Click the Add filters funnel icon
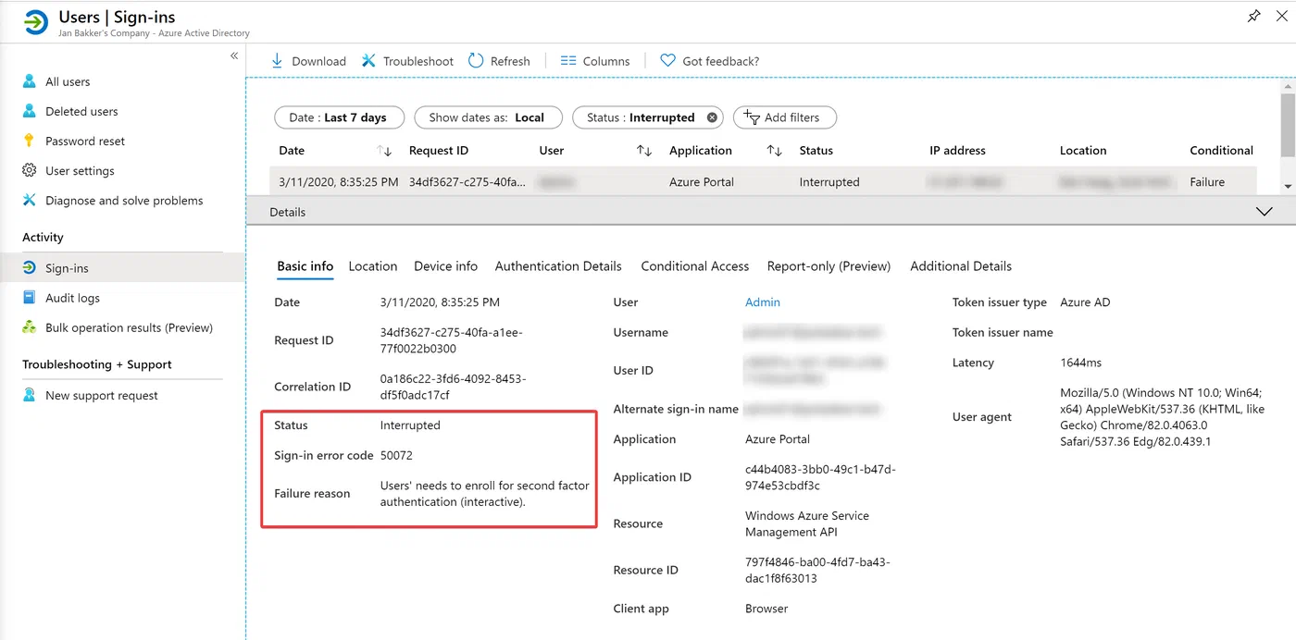The image size is (1296, 640). coord(753,117)
